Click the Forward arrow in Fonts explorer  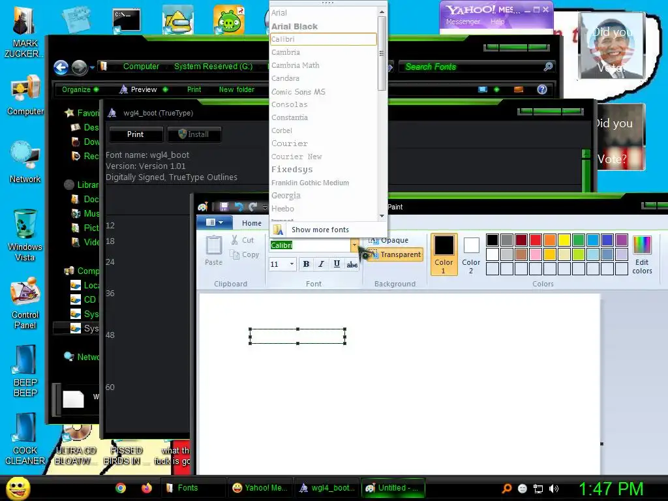(x=79, y=67)
